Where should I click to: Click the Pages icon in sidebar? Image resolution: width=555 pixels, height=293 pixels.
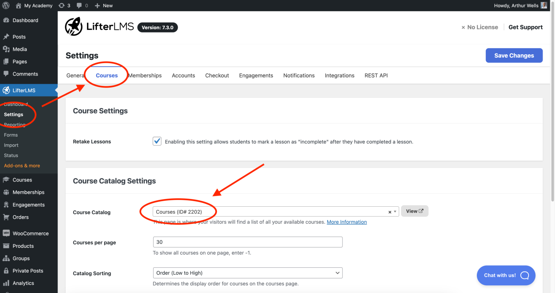pyautogui.click(x=6, y=62)
